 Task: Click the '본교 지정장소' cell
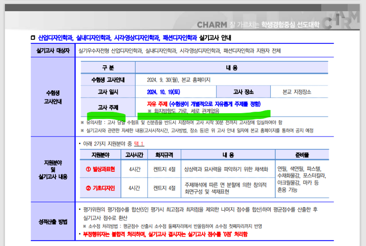(x=297, y=92)
